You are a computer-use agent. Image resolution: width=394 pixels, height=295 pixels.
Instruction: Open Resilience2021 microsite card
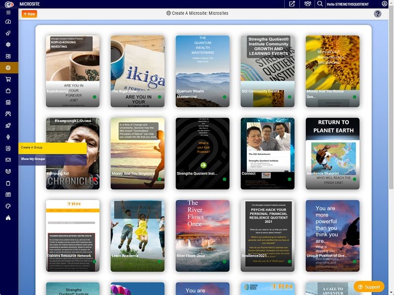[267, 236]
